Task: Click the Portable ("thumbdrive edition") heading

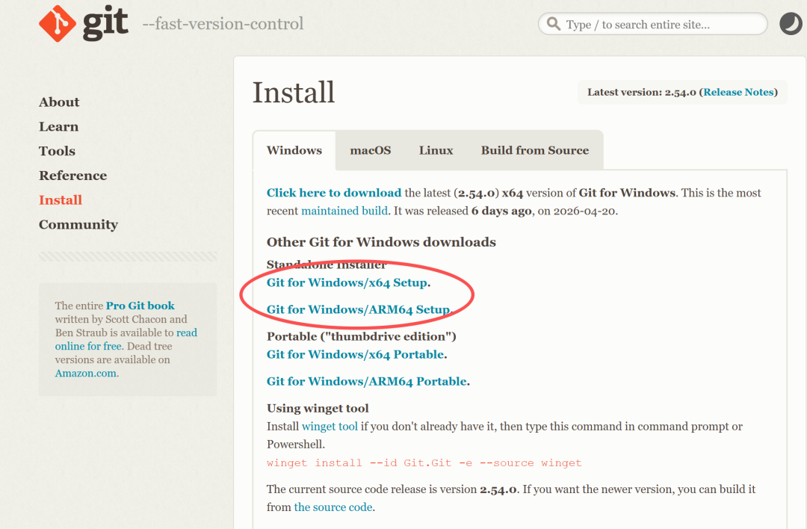Action: (x=362, y=336)
